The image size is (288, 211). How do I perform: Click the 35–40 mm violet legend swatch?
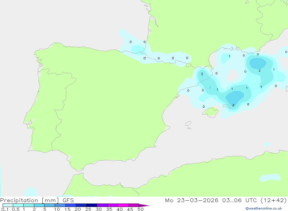coord(113,205)
